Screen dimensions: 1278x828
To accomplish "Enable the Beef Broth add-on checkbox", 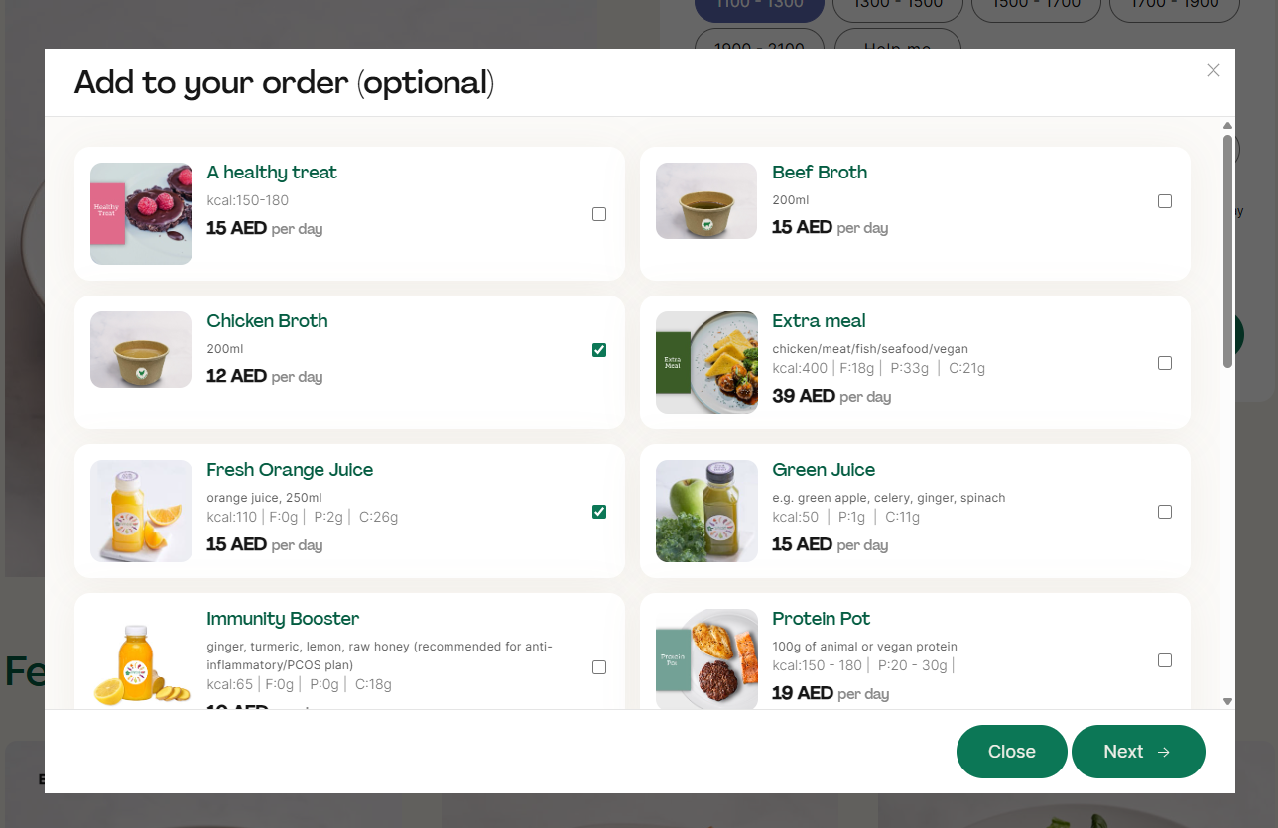I will pos(1165,201).
